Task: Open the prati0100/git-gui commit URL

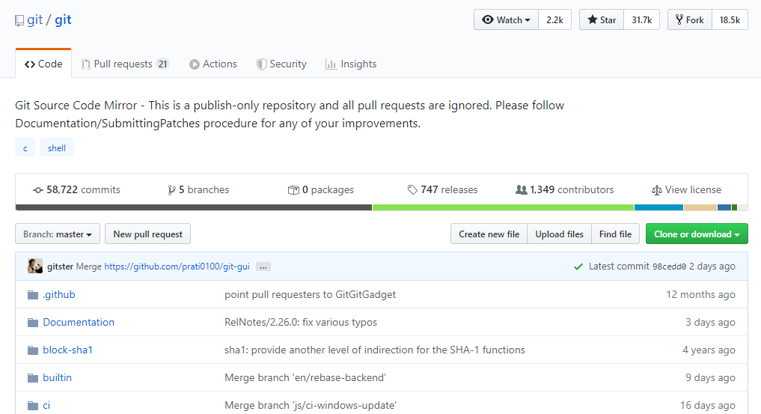Action: 177,267
